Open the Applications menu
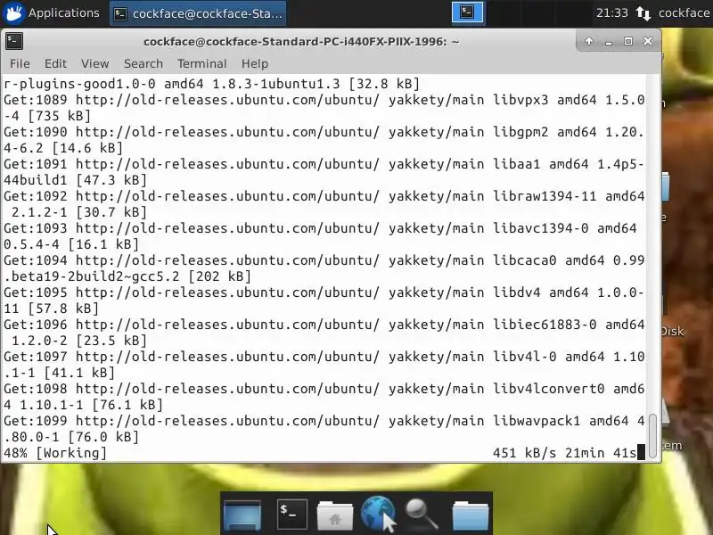This screenshot has width=713, height=535. point(51,12)
